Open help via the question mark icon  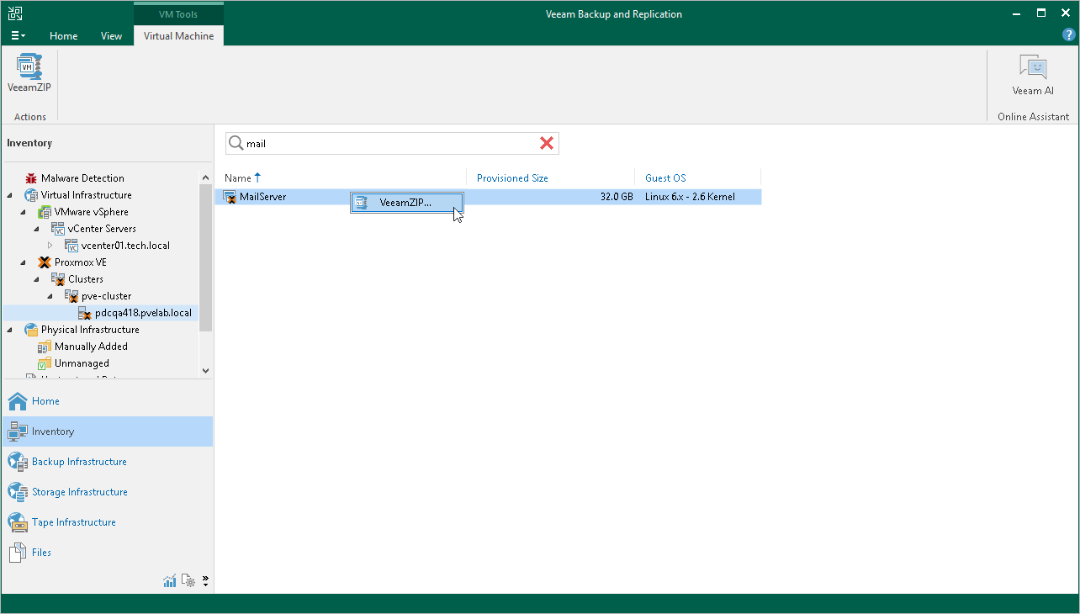tap(1069, 34)
